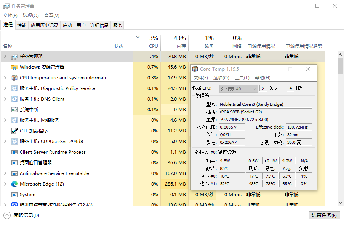Sort by the 内存 column header

coord(174,43)
